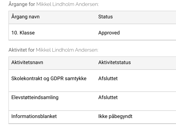Click the Aktivitet for heading text

click(22, 50)
